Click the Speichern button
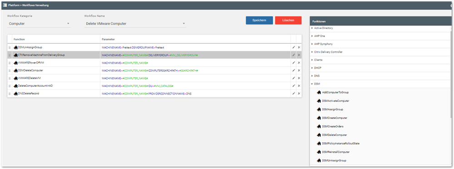Image resolution: width=454 pixels, height=169 pixels. pyautogui.click(x=259, y=20)
